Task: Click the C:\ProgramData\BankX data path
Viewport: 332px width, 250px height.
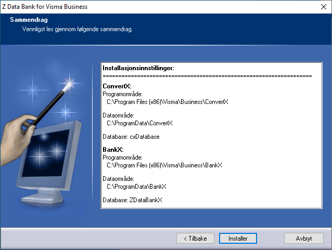Action: click(136, 186)
